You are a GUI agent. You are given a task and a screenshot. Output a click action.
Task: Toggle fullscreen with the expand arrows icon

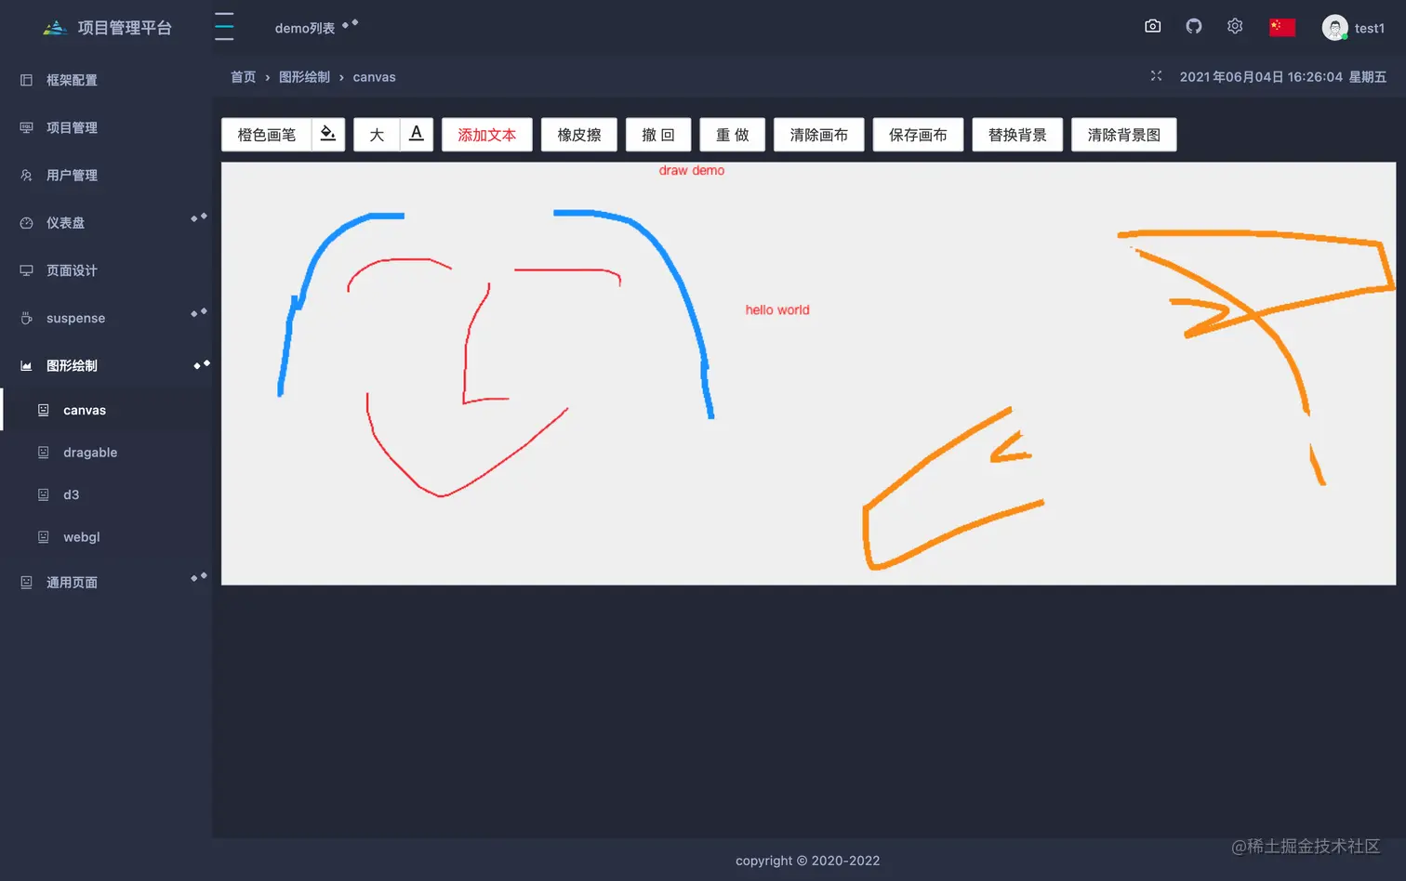click(x=1156, y=76)
